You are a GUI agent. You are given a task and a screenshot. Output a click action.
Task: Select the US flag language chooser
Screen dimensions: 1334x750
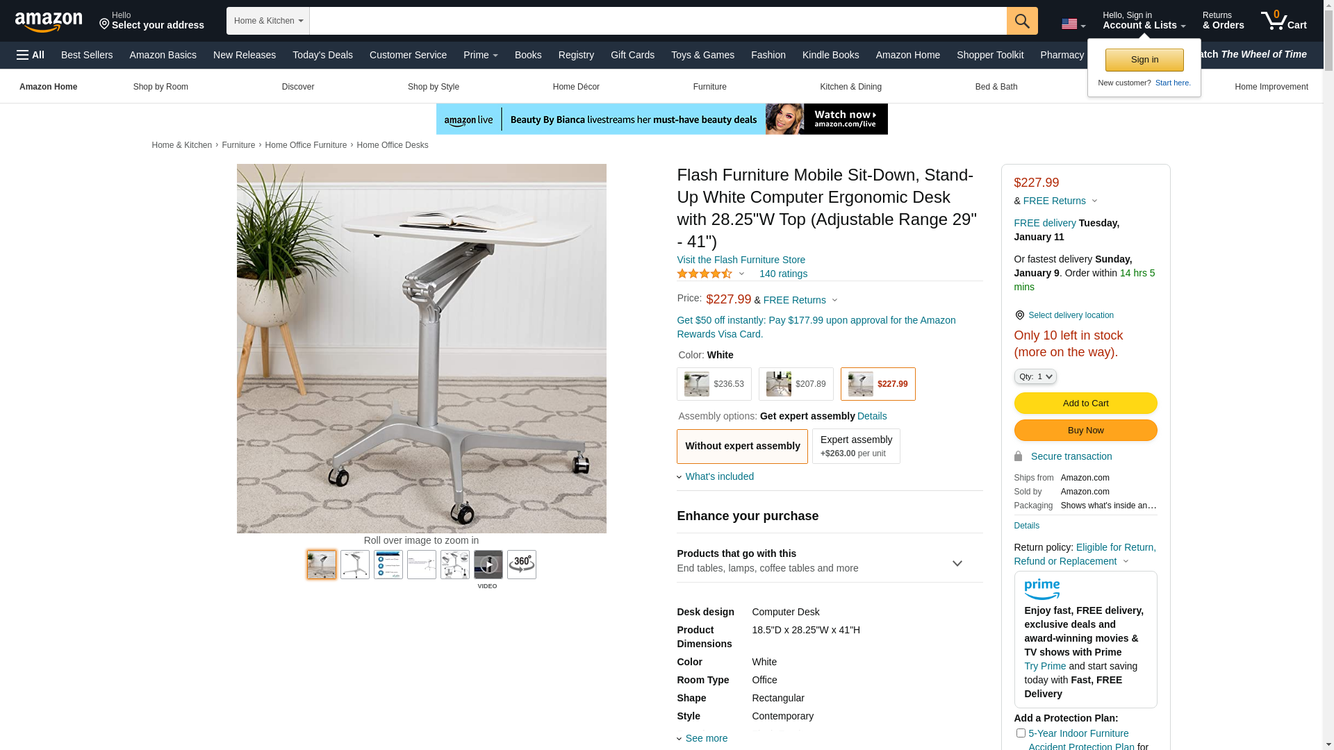pos(1073,24)
